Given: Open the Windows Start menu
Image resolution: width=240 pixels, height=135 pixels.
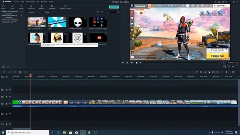Looking at the screenshot, I should [x=3, y=132].
